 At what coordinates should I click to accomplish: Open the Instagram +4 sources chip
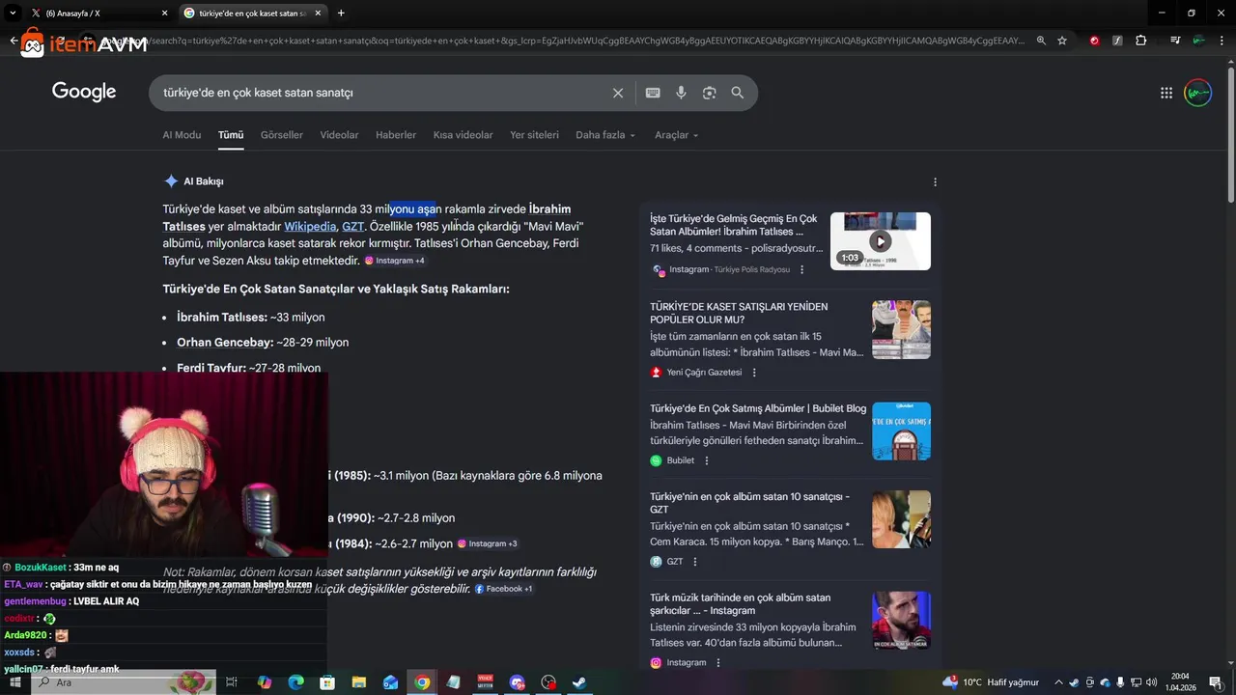pos(394,261)
